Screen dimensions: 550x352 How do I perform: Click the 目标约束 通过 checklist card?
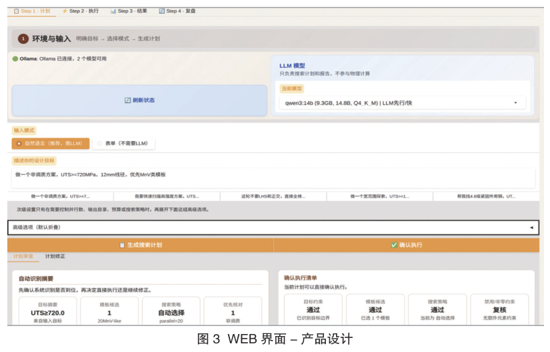313,309
